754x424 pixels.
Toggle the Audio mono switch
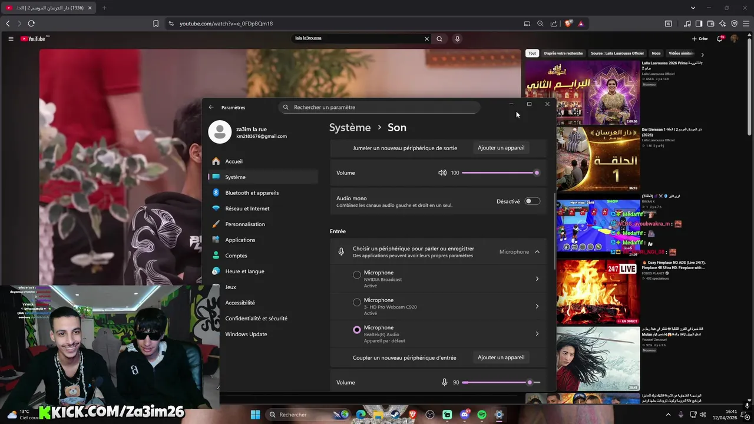pyautogui.click(x=533, y=201)
